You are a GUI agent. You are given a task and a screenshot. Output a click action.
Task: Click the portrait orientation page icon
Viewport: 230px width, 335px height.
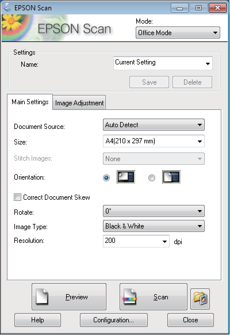pyautogui.click(x=126, y=177)
